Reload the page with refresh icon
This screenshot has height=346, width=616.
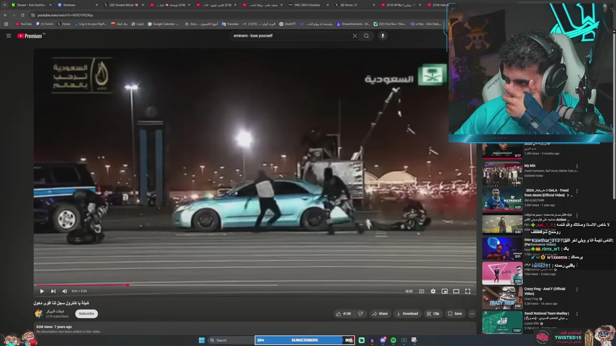22,15
